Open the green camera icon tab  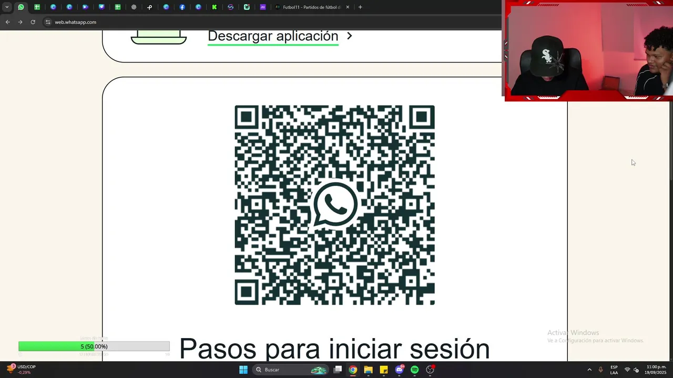(x=247, y=7)
